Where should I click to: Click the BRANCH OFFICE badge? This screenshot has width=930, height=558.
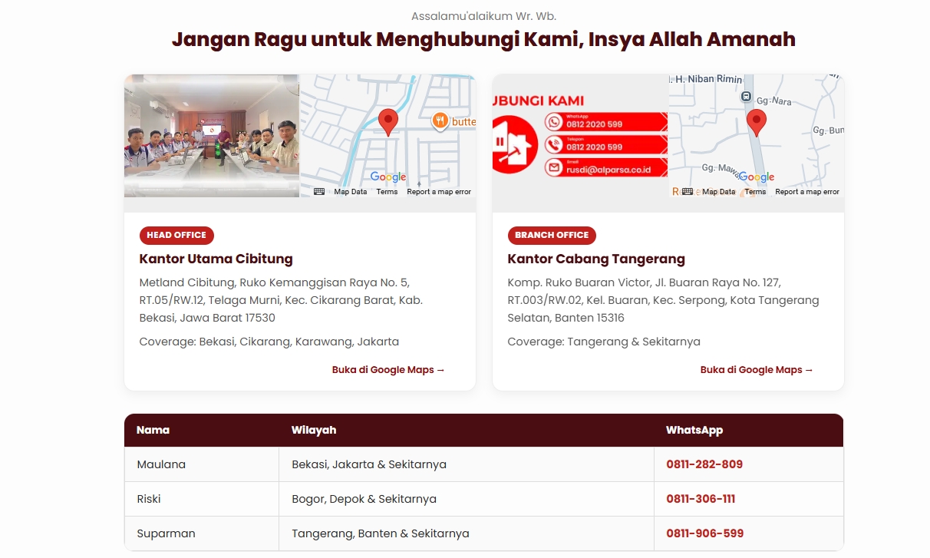[552, 236]
